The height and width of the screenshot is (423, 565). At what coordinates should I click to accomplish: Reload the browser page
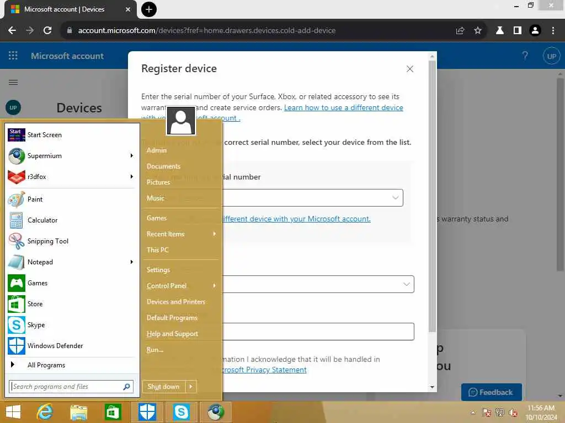[47, 31]
